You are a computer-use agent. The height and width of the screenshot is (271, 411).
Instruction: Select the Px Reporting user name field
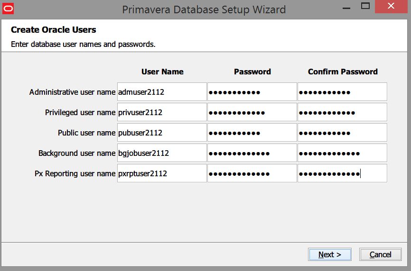pos(162,173)
